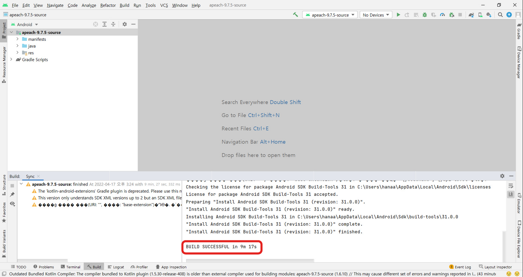Open the eye-icon view options in the Build panel

12,204
